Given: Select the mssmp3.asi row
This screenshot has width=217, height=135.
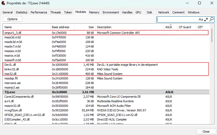Looking at the screenshot, I should coord(106,87).
